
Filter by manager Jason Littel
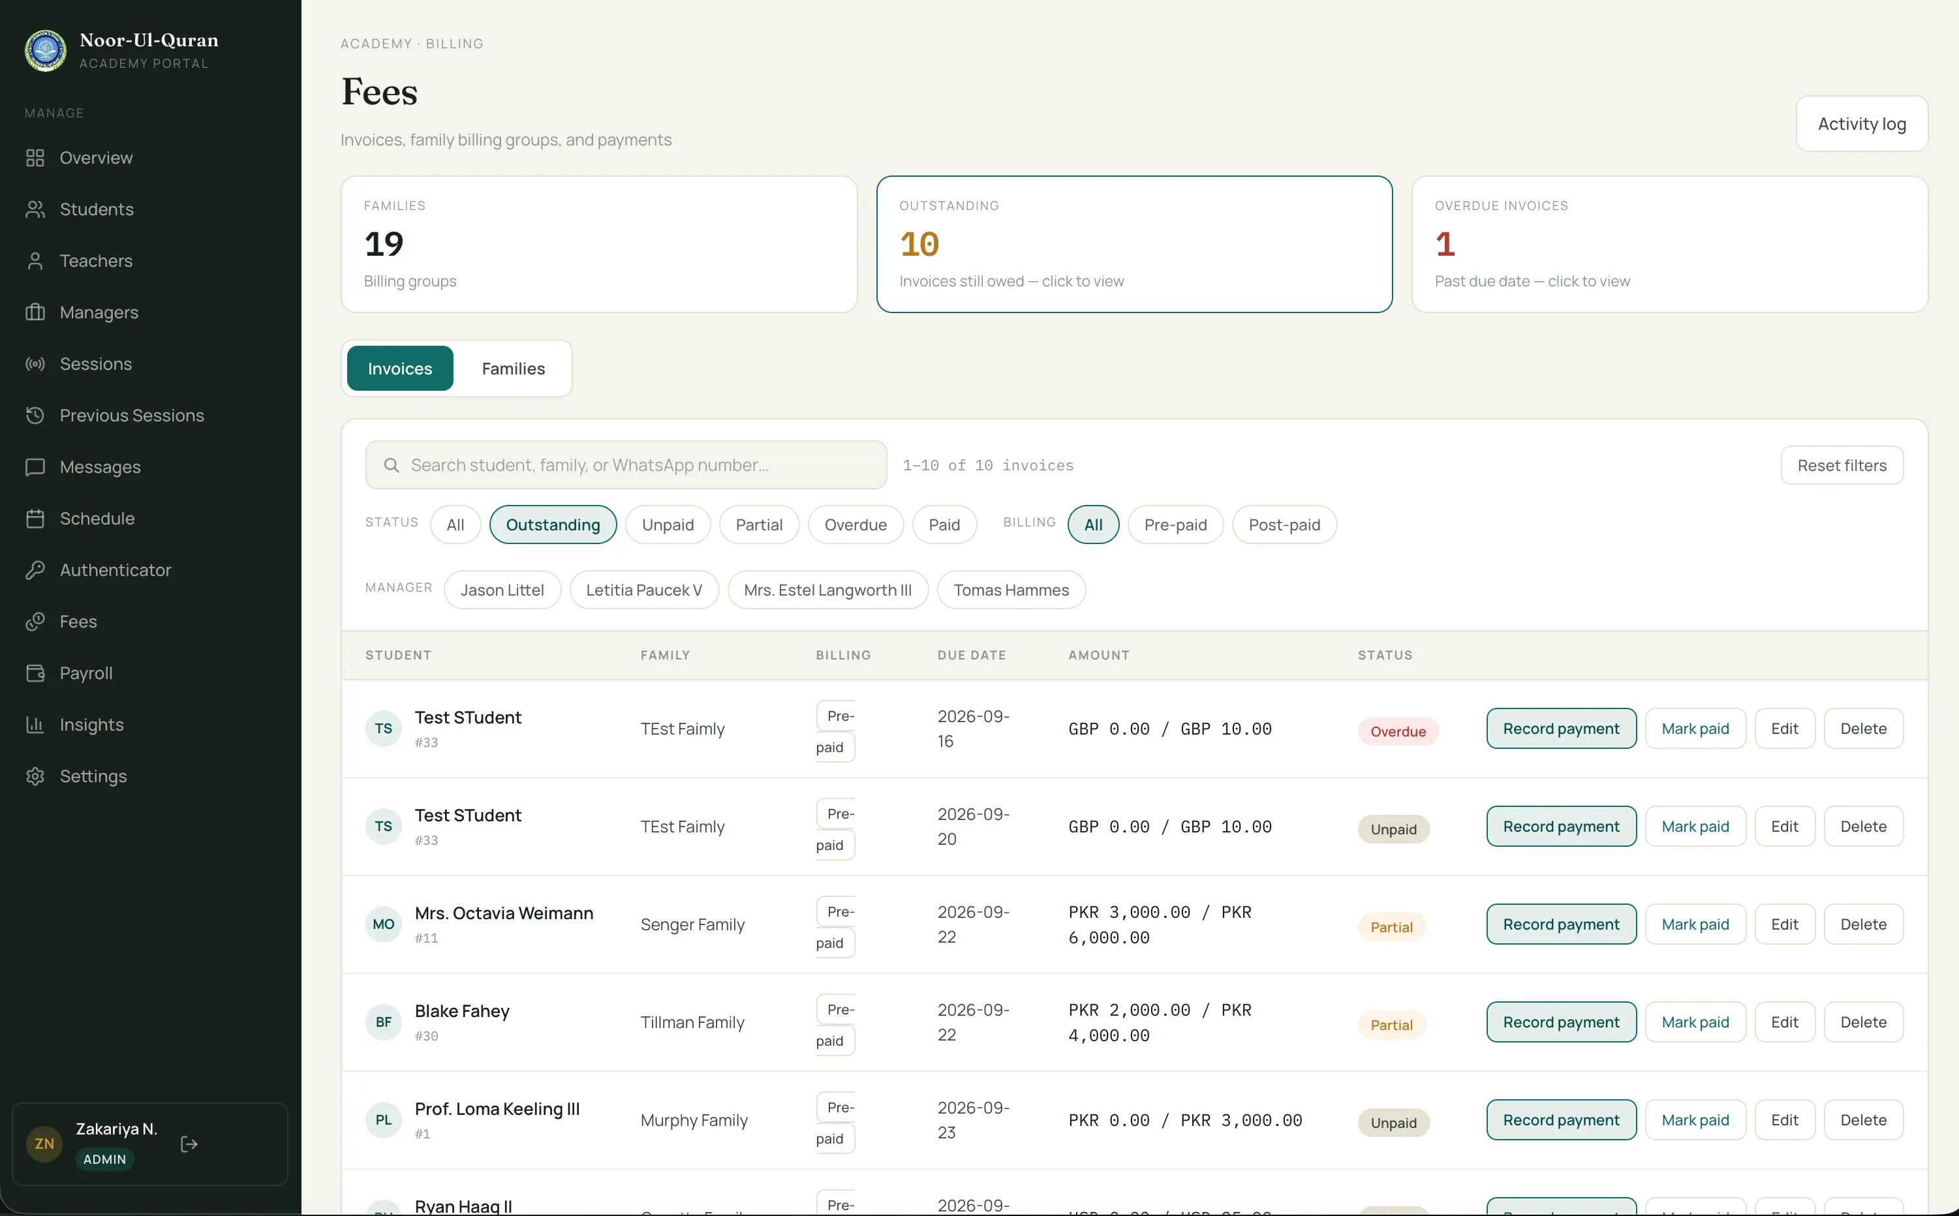pos(502,590)
